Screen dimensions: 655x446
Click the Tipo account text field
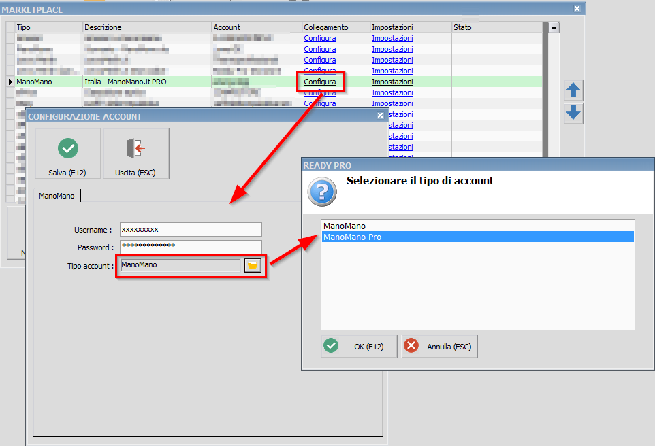pyautogui.click(x=180, y=265)
